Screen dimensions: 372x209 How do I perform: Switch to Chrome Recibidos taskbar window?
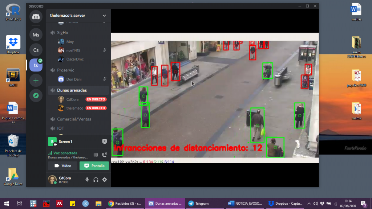[x=126, y=204]
